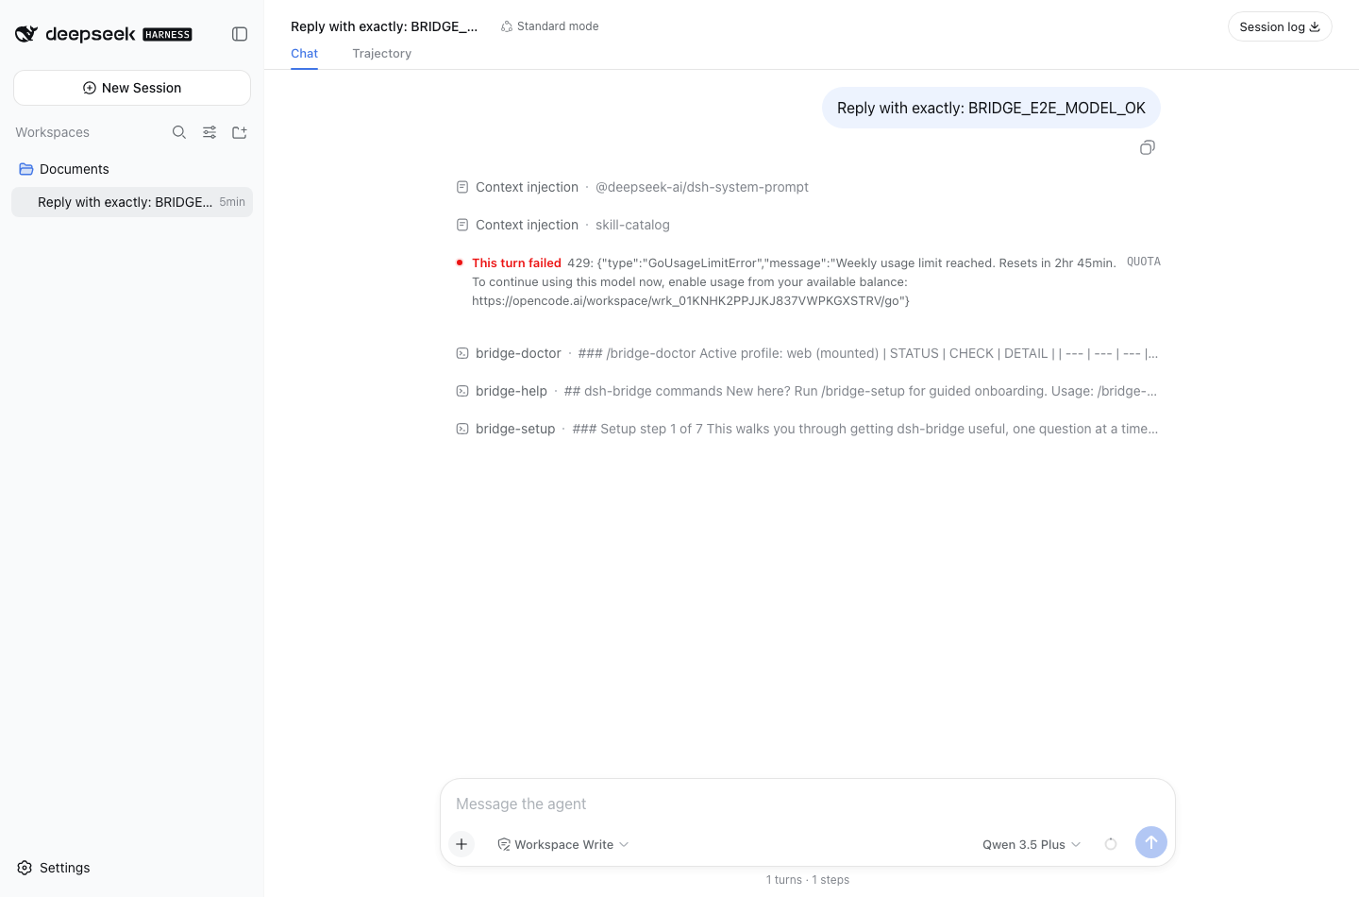Click the session title in header
This screenshot has width=1359, height=897.
[x=384, y=26]
